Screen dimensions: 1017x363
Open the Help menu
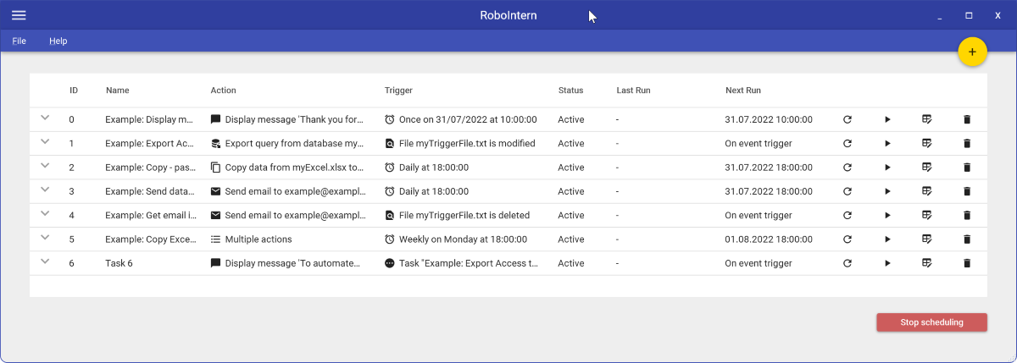click(58, 41)
